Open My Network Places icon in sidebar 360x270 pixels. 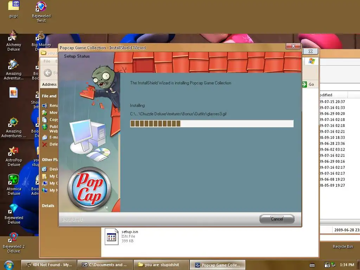click(x=45, y=190)
